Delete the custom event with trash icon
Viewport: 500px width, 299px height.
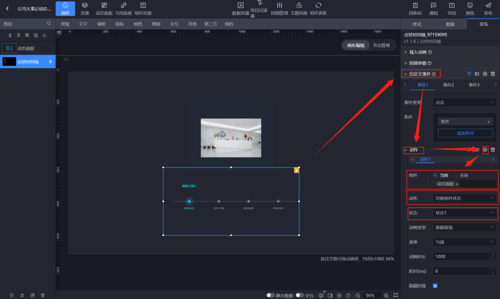coord(493,74)
